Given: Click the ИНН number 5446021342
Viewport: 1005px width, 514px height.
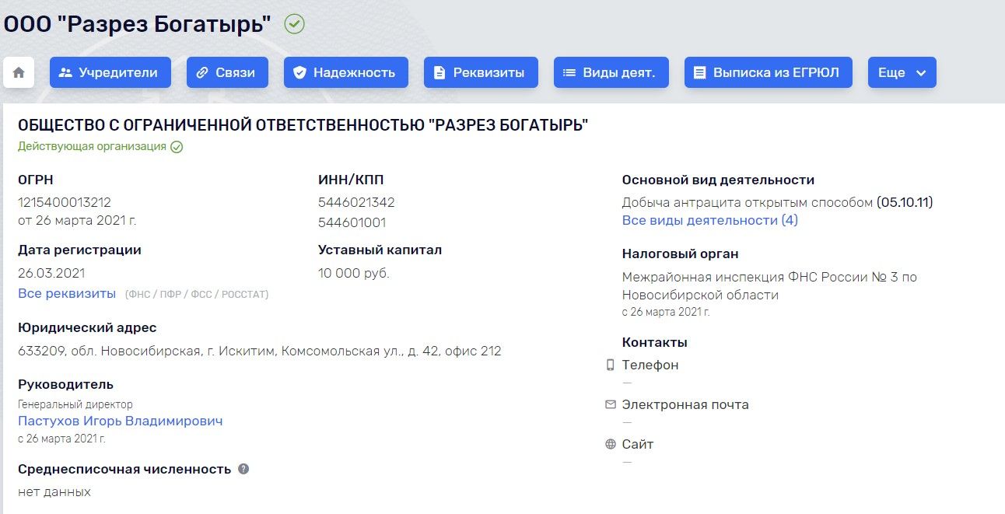Looking at the screenshot, I should (x=356, y=202).
